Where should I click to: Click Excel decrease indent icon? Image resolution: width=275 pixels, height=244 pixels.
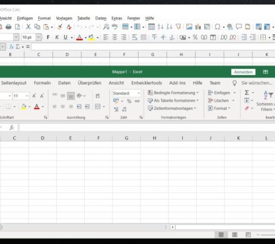[x=79, y=106]
